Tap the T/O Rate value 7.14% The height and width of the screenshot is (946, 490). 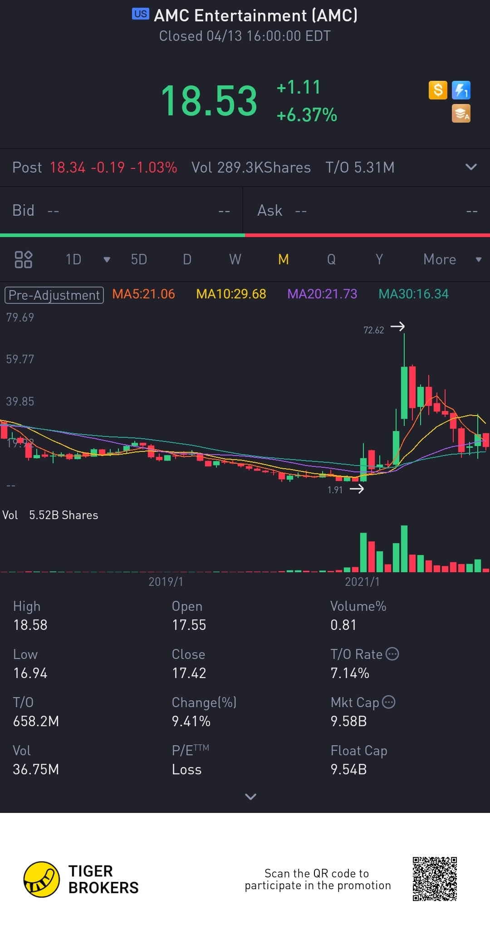pos(350,674)
